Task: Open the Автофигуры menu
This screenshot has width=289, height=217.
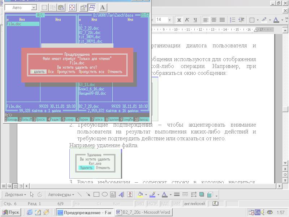Action: (61, 195)
